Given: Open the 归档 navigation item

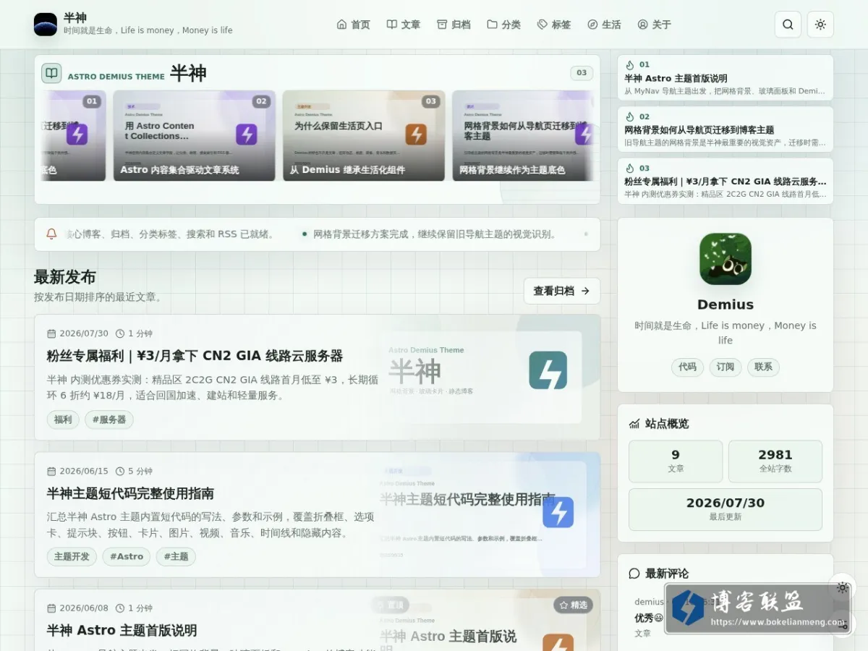Looking at the screenshot, I should 454,25.
